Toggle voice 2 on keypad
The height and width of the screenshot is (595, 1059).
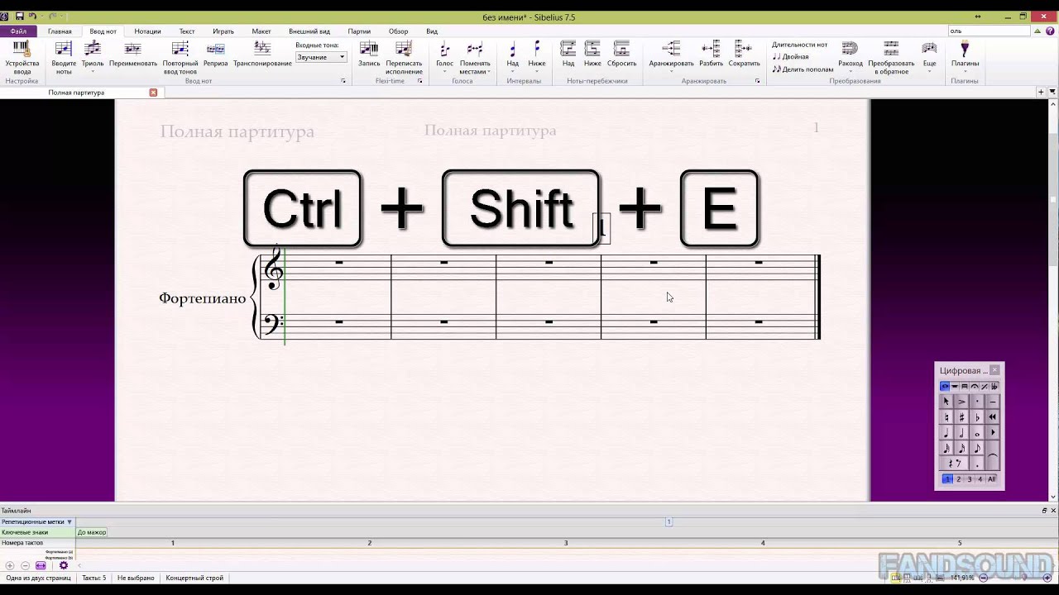tap(958, 479)
